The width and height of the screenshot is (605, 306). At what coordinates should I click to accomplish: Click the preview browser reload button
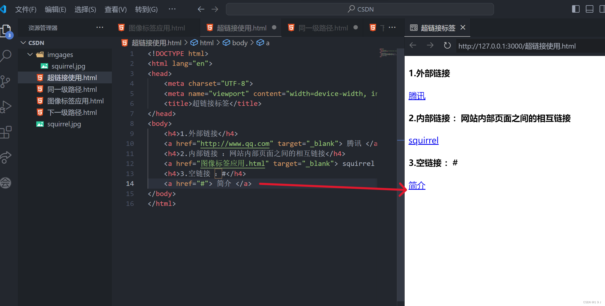click(447, 46)
